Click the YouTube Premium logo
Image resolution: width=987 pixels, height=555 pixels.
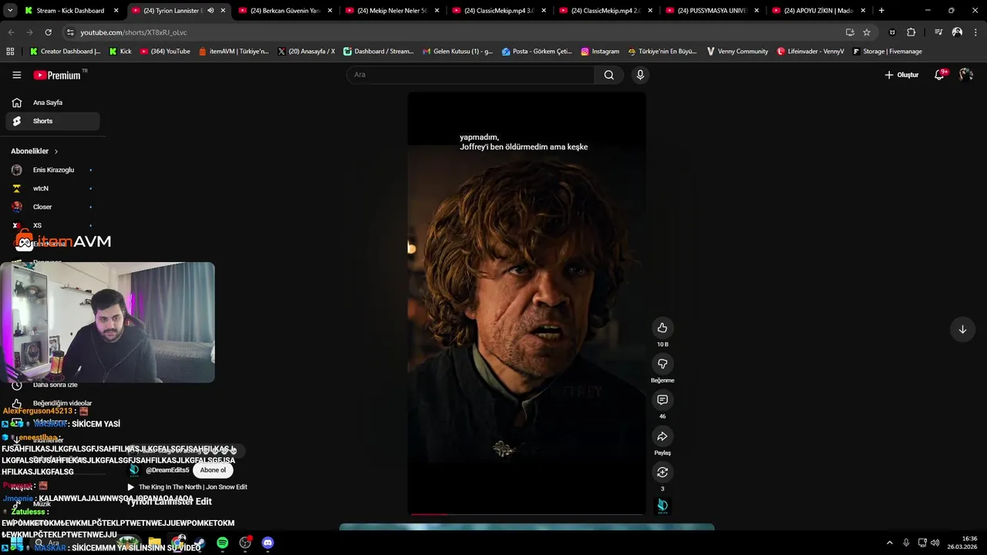pos(57,75)
